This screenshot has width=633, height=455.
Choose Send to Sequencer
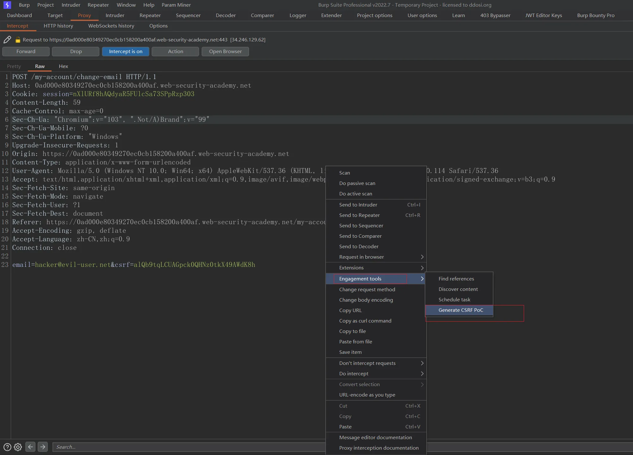[376, 225]
